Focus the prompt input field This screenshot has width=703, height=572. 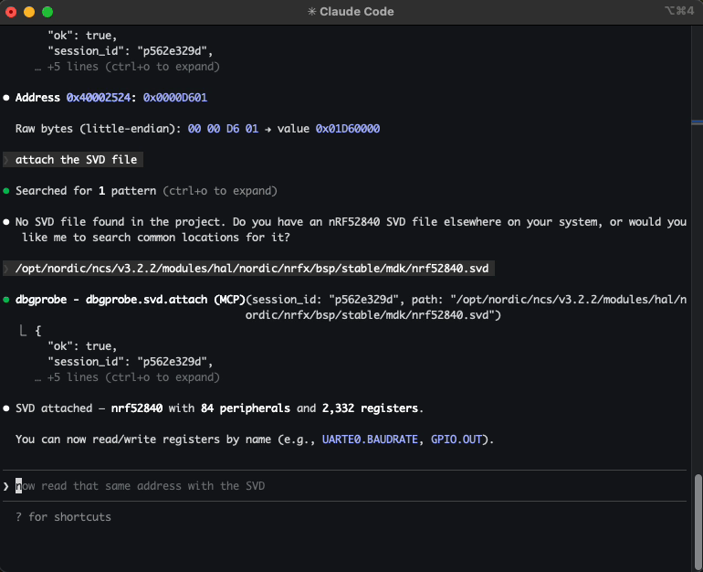coord(344,486)
